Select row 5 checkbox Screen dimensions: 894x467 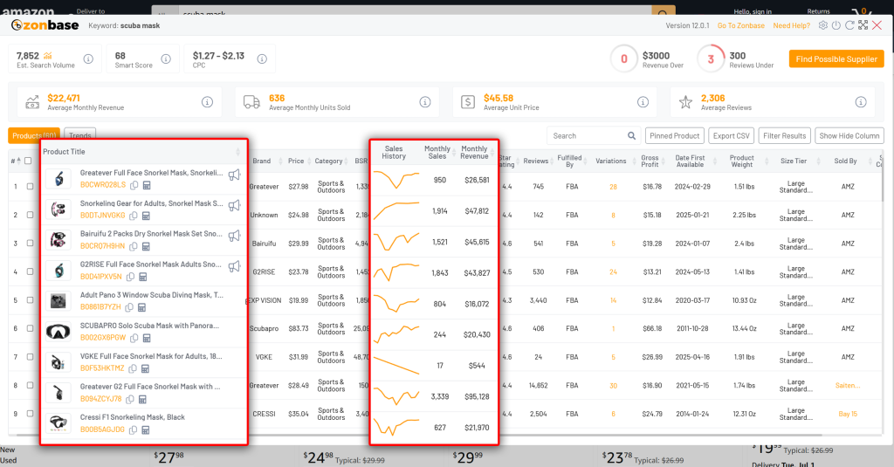point(30,300)
